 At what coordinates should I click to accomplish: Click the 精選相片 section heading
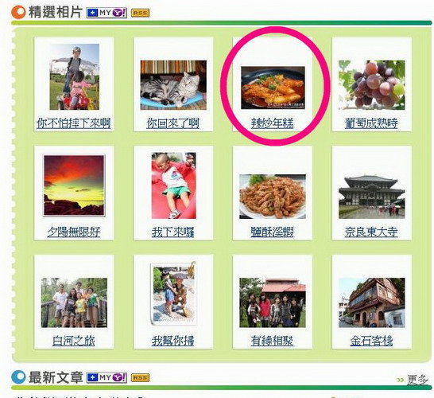click(x=56, y=12)
